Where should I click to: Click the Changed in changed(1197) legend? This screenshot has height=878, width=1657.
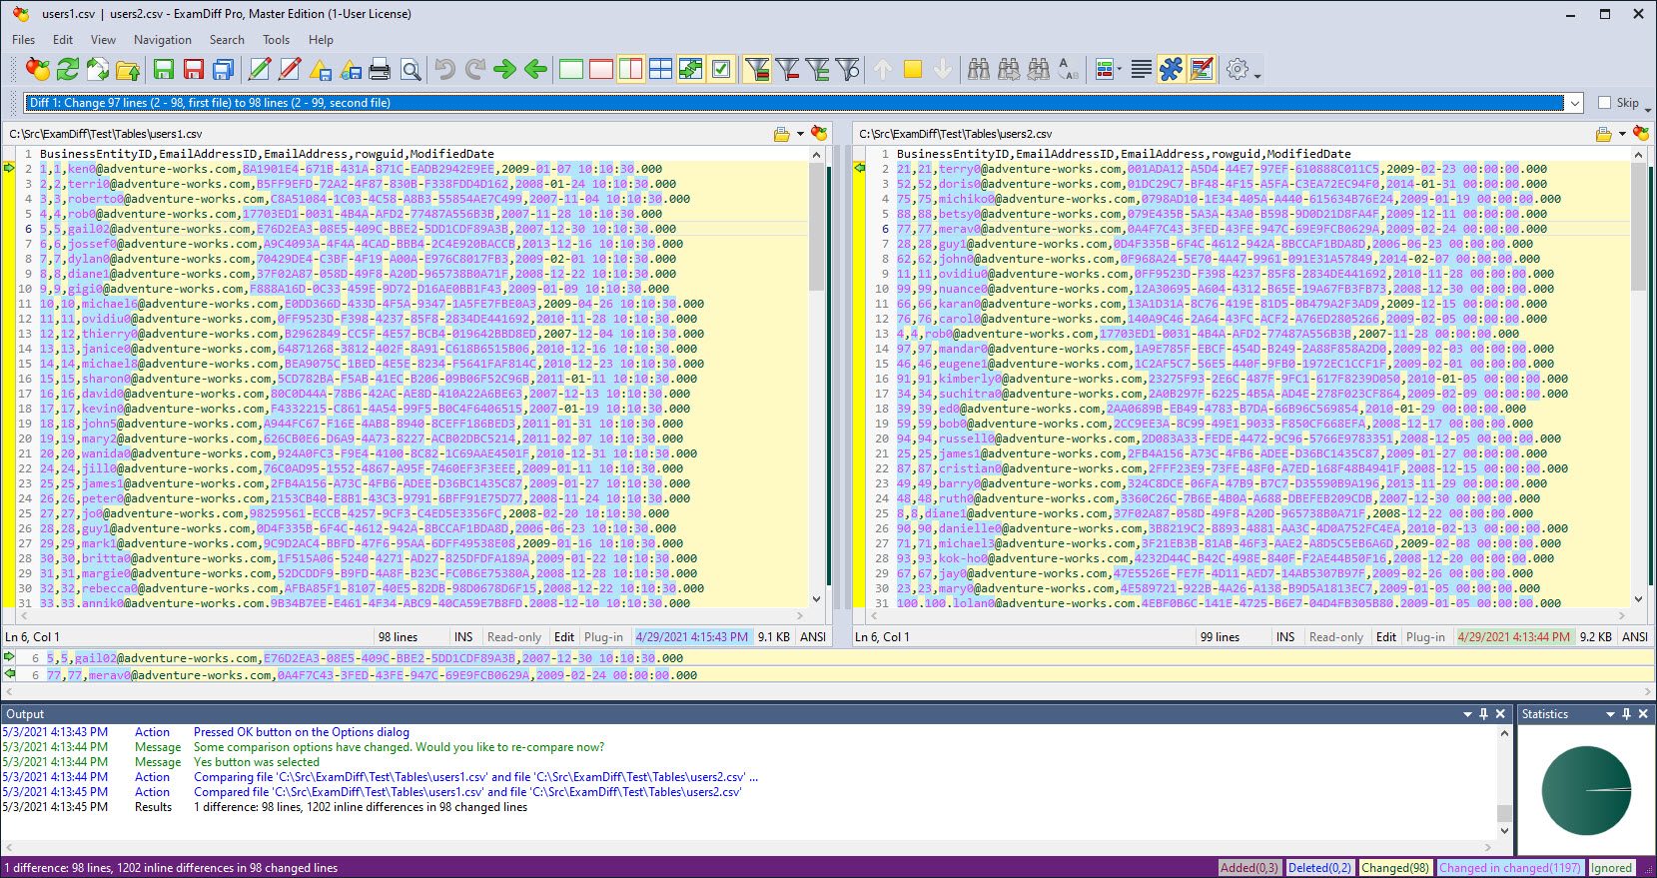tap(1510, 868)
